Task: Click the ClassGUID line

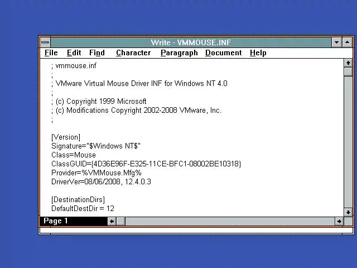Action: tap(146, 164)
